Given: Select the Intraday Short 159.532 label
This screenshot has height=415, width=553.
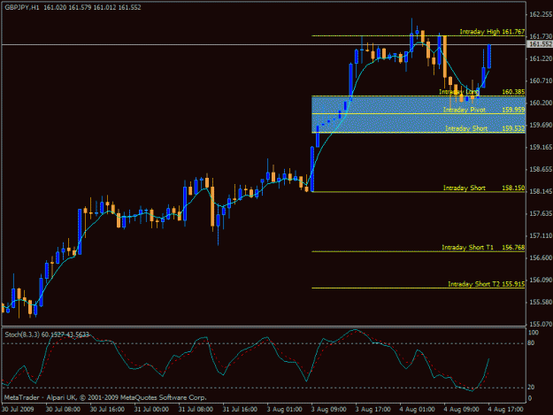Looking at the screenshot, I should click(485, 128).
